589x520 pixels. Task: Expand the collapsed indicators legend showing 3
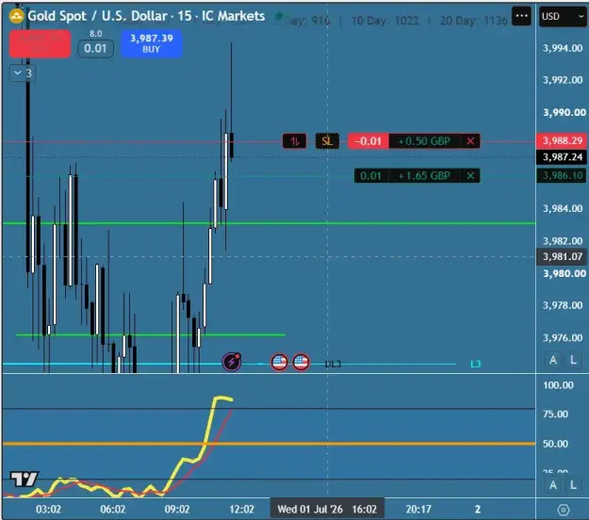(x=23, y=73)
